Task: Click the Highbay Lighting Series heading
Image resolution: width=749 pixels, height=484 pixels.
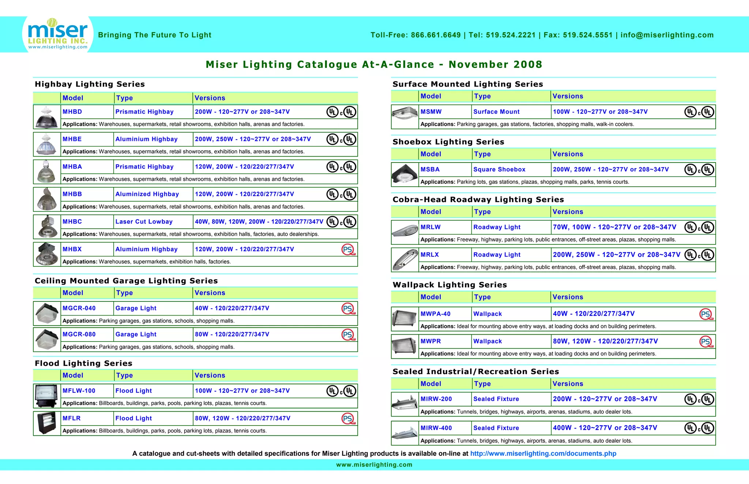Action: pos(90,84)
